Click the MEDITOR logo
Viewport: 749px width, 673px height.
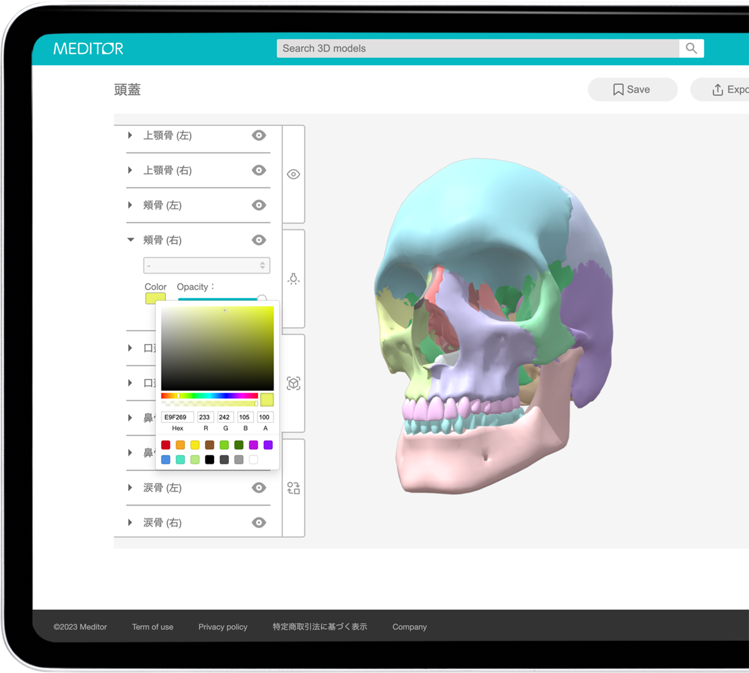tap(88, 49)
